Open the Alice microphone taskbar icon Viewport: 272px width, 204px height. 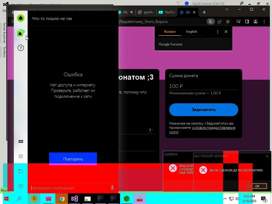[34, 199]
